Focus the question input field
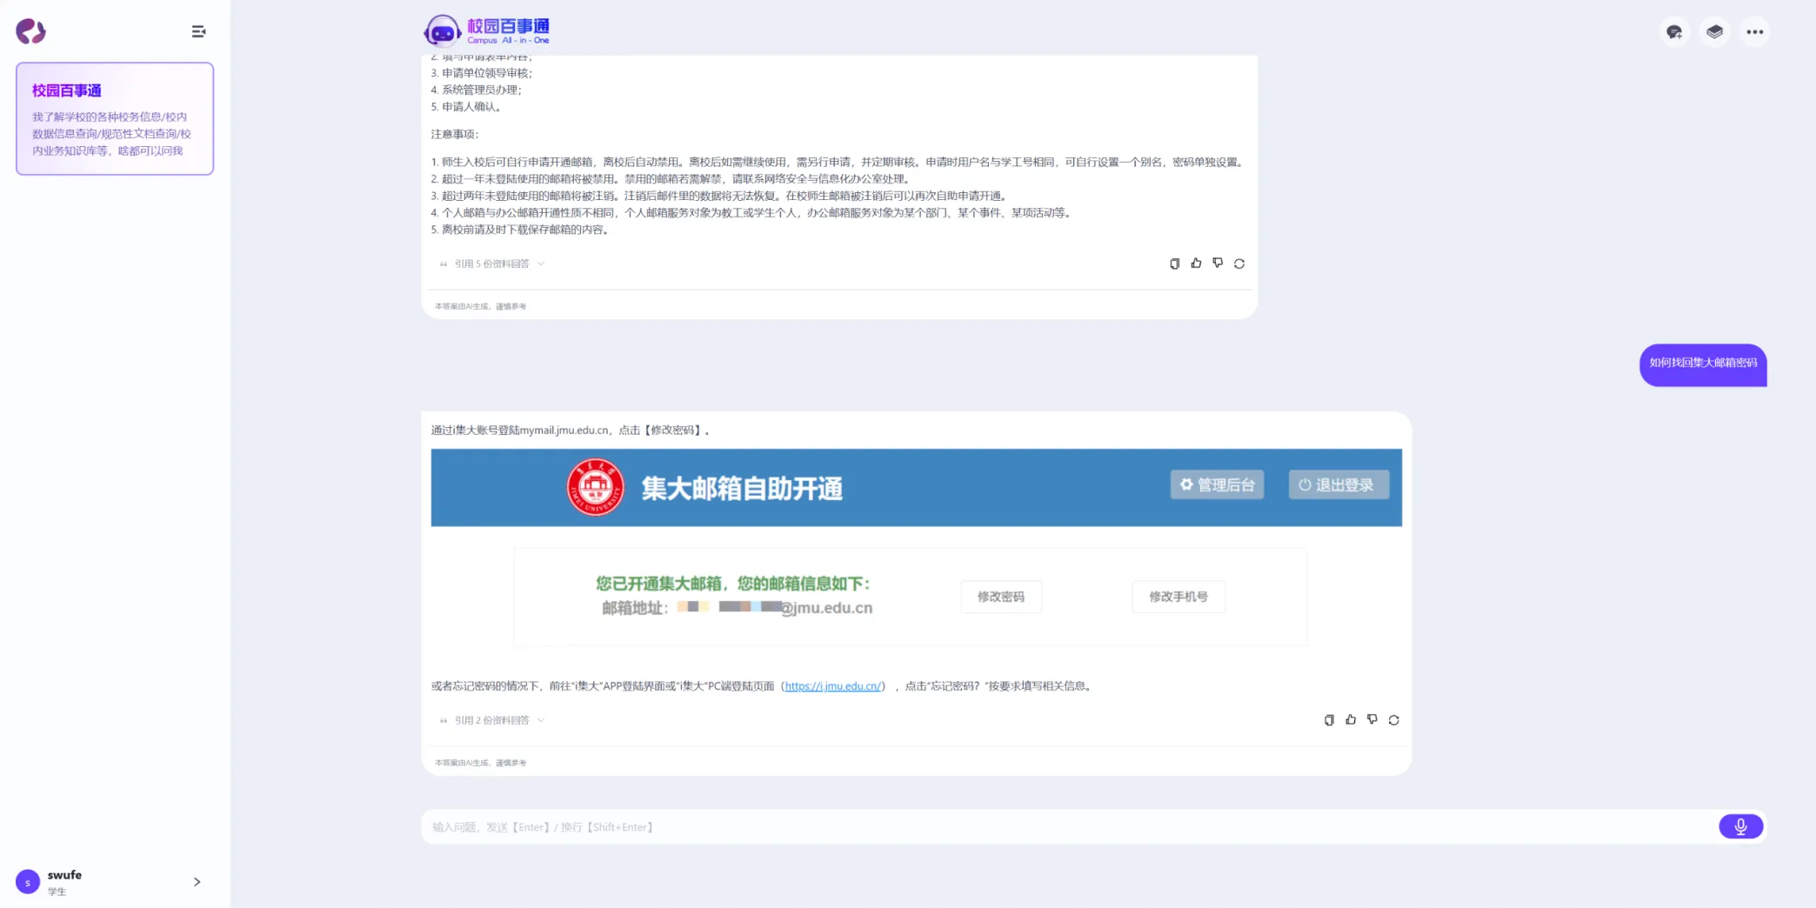Screen dimensions: 1816x908 pyautogui.click(x=1044, y=827)
